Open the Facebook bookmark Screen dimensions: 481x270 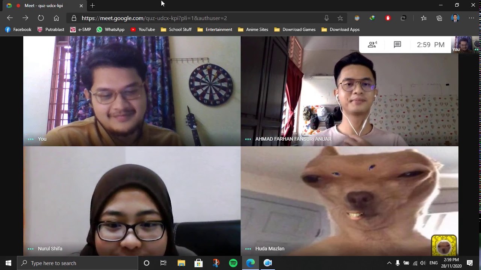click(18, 30)
